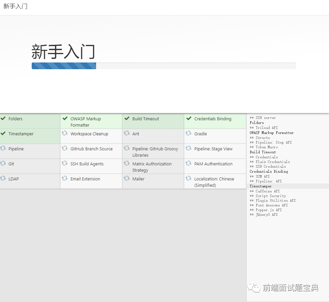This screenshot has height=302, width=329.
Task: Click '** Pipeline: Step API' log entry
Action: coord(271,142)
